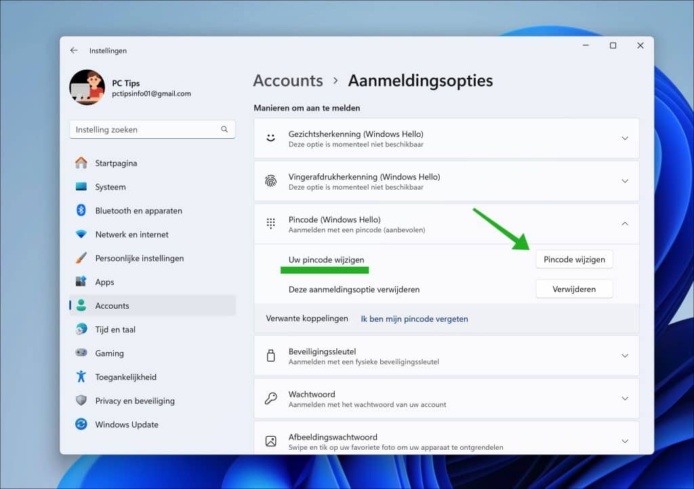Go to Privacy en beveiliging
The height and width of the screenshot is (489, 694).
click(x=152, y=400)
